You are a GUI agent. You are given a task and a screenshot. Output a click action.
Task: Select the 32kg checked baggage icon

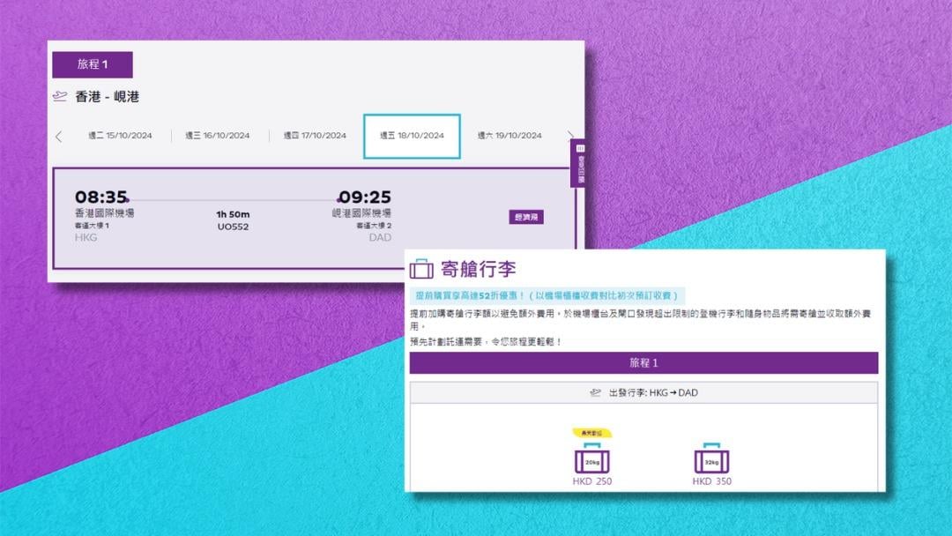click(711, 460)
